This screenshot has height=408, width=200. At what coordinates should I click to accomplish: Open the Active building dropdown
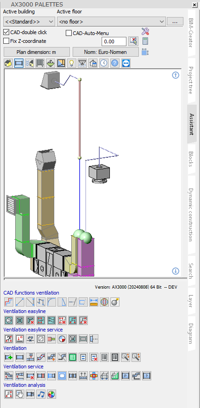(x=29, y=21)
